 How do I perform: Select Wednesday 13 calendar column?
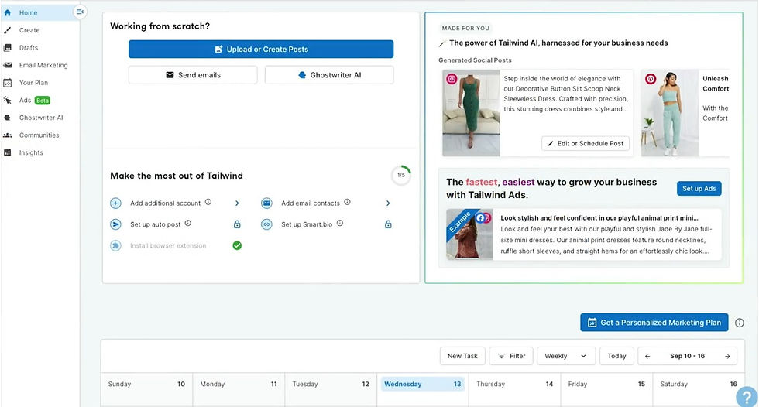(423, 385)
